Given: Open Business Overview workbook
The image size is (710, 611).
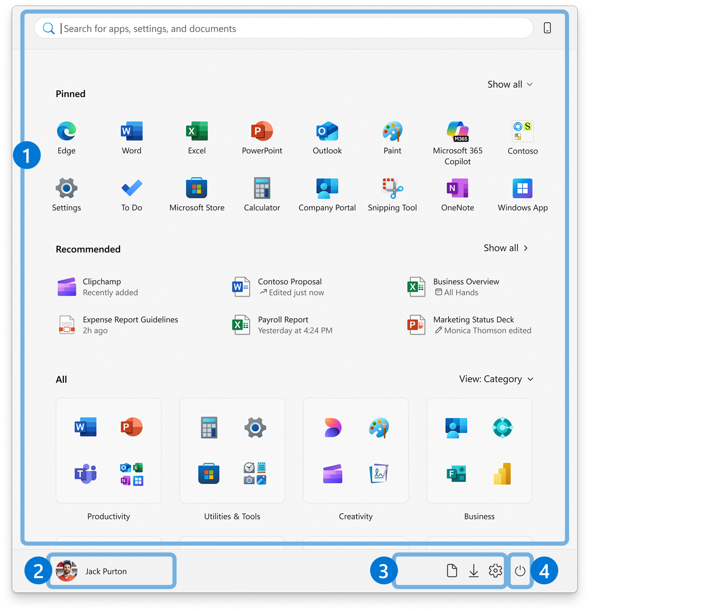Looking at the screenshot, I should tap(453, 287).
